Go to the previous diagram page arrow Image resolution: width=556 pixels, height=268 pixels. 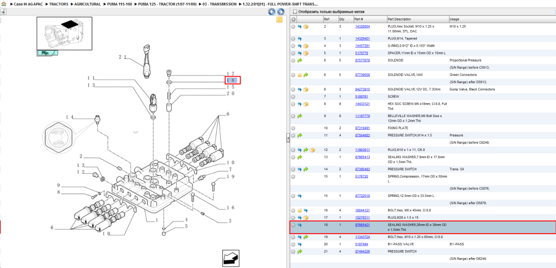272,12
